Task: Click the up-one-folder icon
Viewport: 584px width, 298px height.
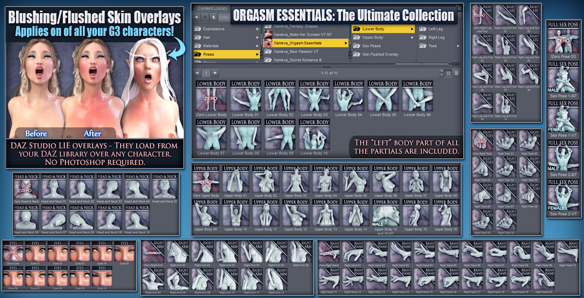Action: click(x=214, y=17)
